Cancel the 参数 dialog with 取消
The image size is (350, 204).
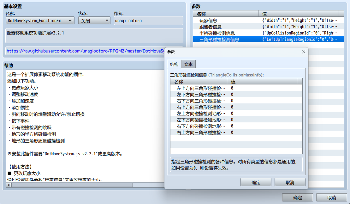point(290,182)
